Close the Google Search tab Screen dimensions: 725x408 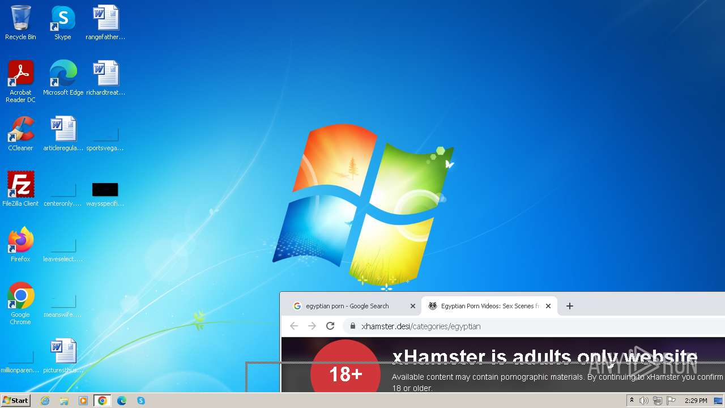(x=413, y=306)
